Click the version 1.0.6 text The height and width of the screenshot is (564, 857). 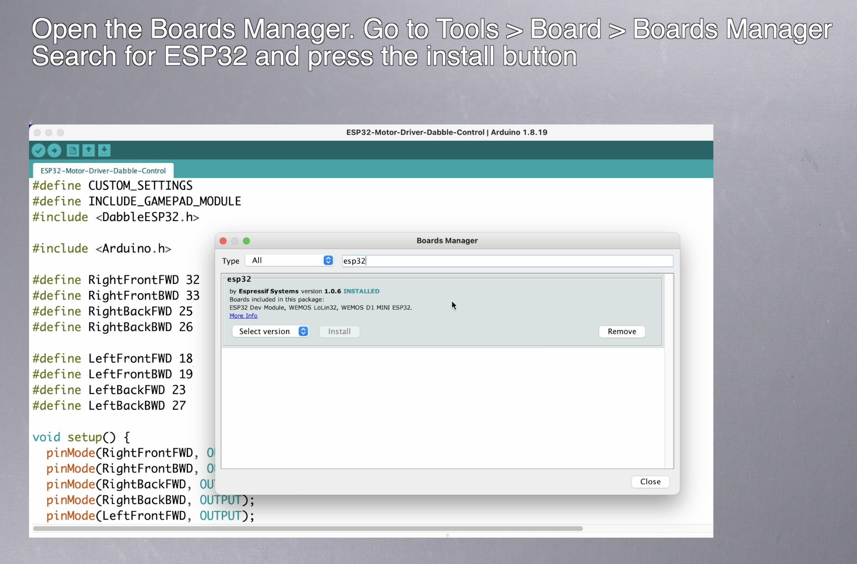321,291
